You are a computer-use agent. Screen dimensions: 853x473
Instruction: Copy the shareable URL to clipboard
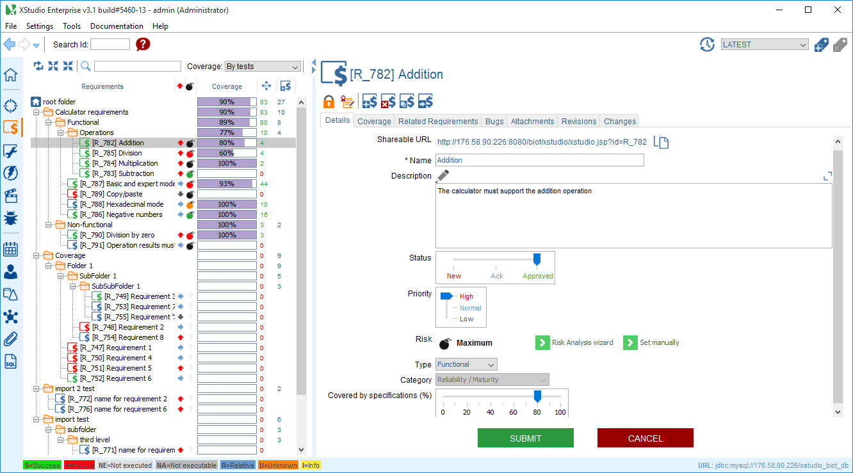pyautogui.click(x=662, y=142)
